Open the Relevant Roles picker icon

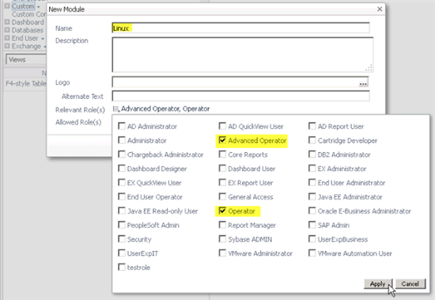(115, 109)
